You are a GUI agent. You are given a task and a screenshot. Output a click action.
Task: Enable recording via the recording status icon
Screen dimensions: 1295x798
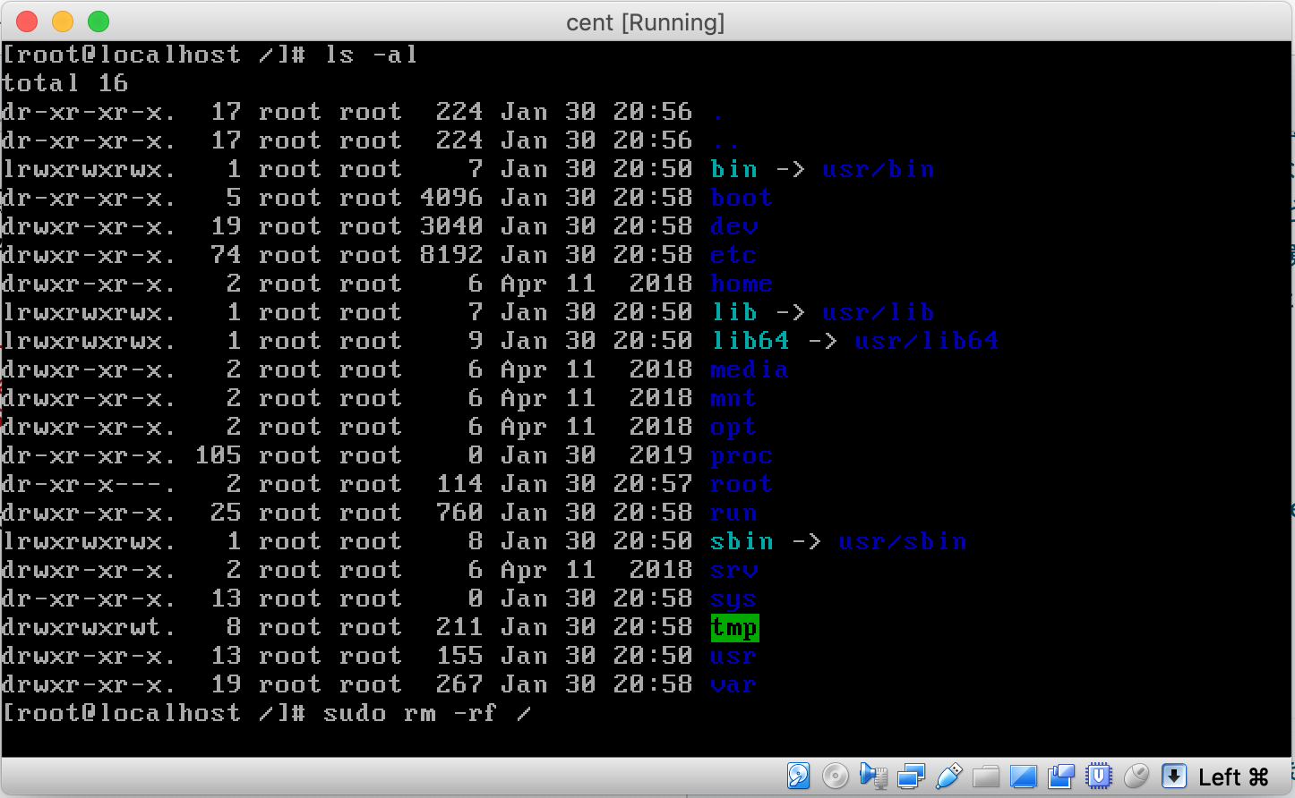(1060, 776)
